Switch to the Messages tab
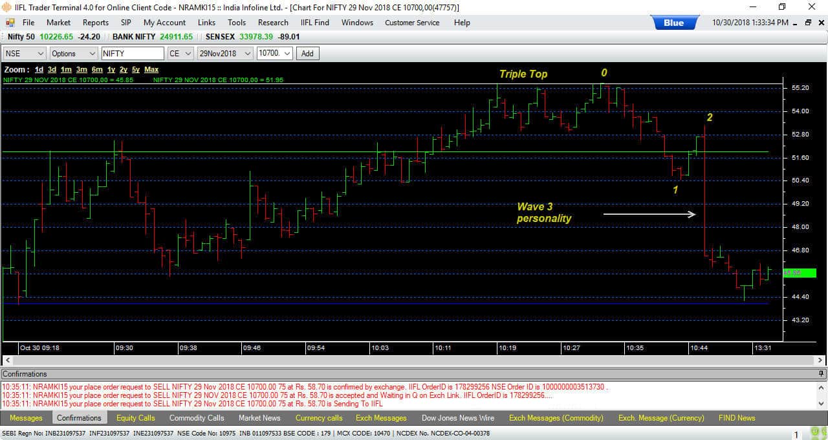Image resolution: width=828 pixels, height=440 pixels. click(x=26, y=418)
